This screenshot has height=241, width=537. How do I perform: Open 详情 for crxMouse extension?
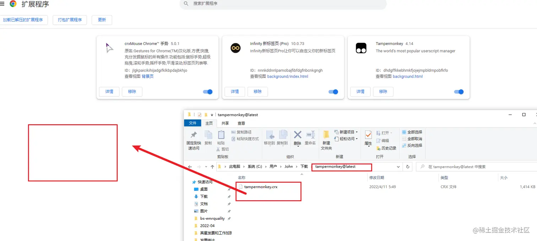coord(109,91)
